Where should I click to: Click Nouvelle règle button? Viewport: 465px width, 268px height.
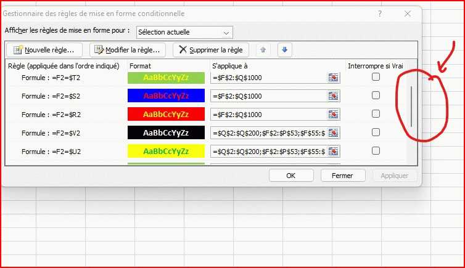(44, 50)
